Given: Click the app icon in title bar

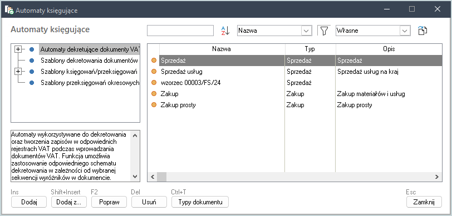Looking at the screenshot, I should (9, 10).
